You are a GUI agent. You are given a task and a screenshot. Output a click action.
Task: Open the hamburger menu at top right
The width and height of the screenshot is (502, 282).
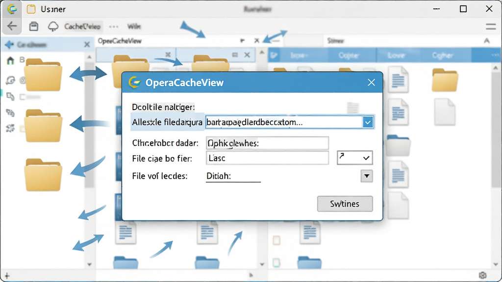coord(490,26)
